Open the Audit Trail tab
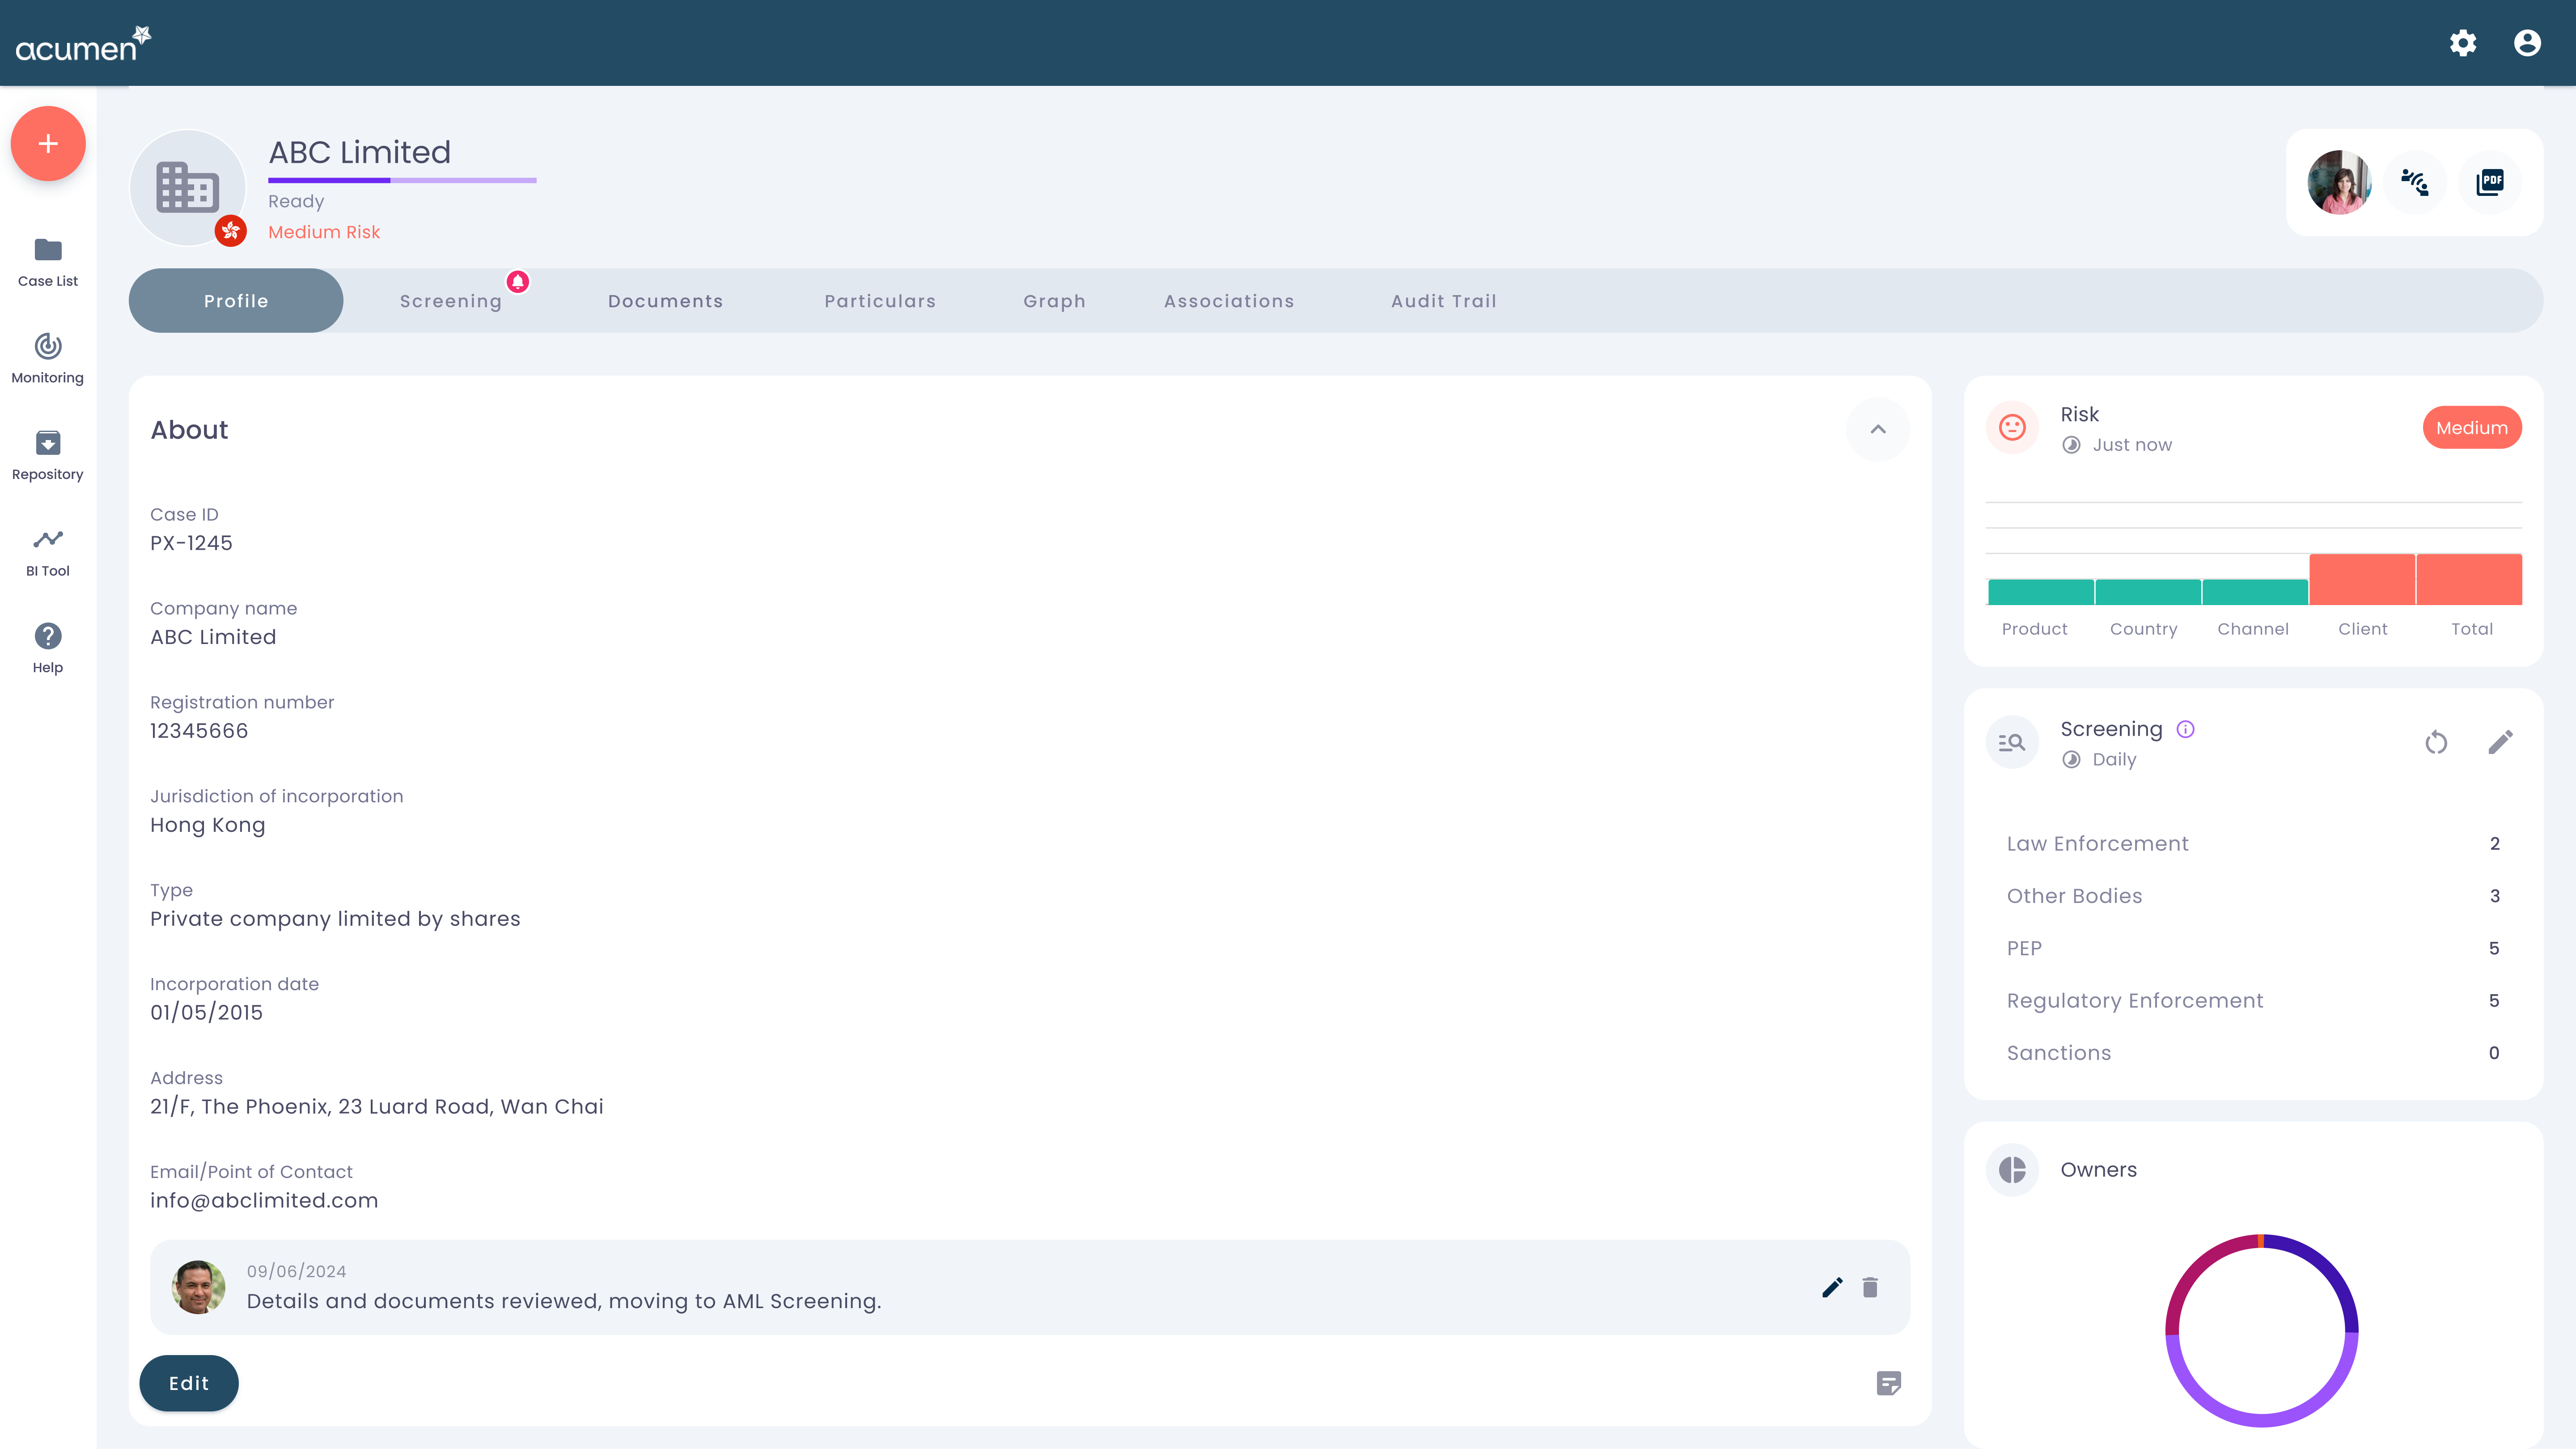The image size is (2576, 1449). 1444,301
